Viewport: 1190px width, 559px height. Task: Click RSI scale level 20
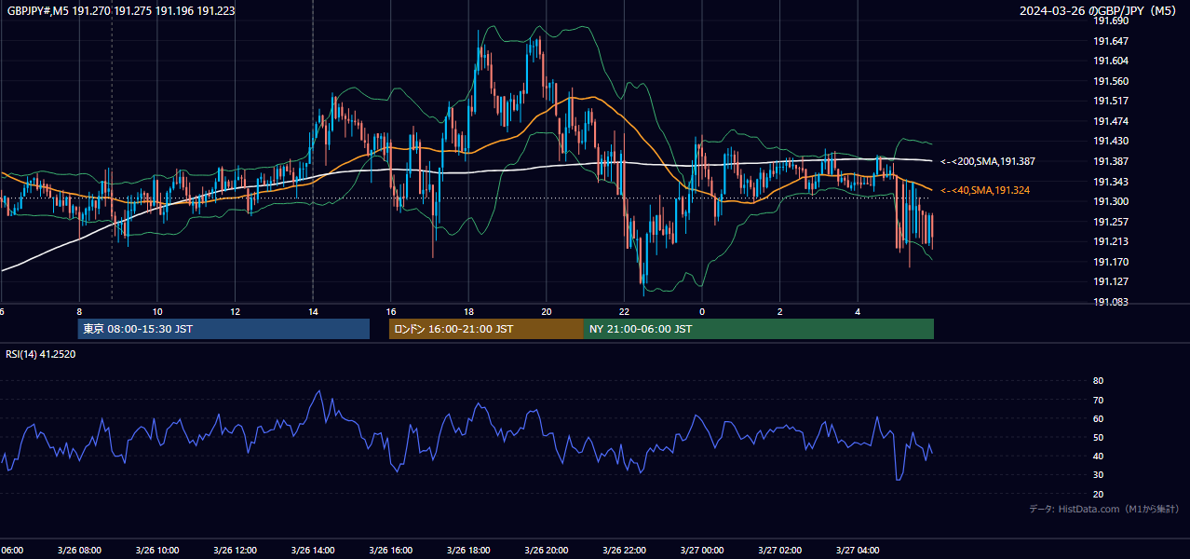tap(1098, 494)
